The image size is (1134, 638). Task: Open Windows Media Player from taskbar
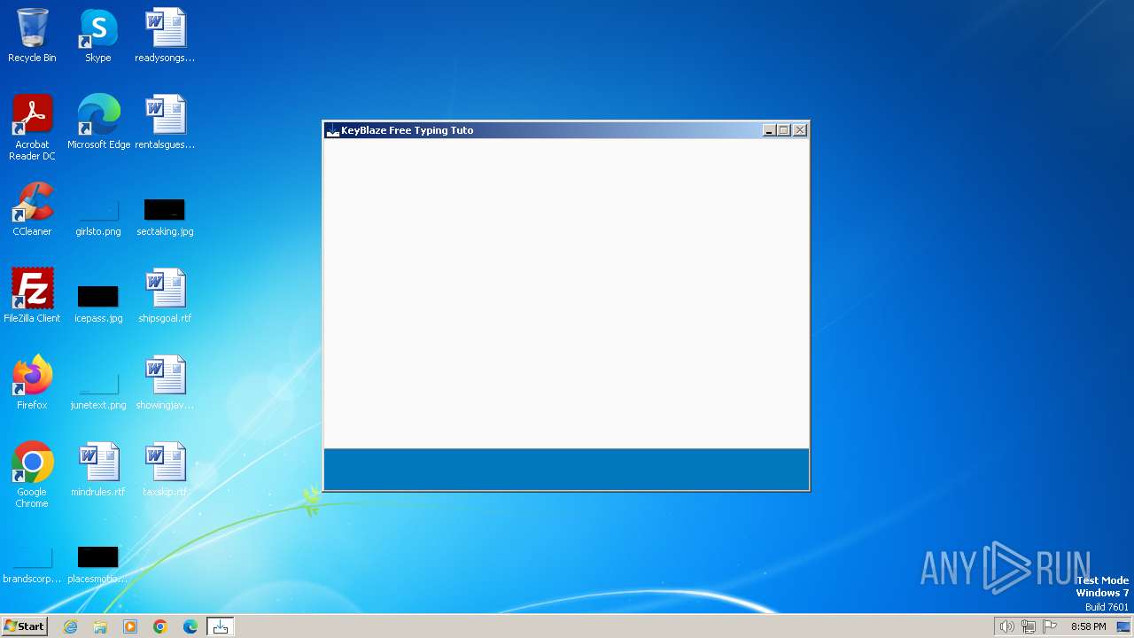[x=130, y=626]
